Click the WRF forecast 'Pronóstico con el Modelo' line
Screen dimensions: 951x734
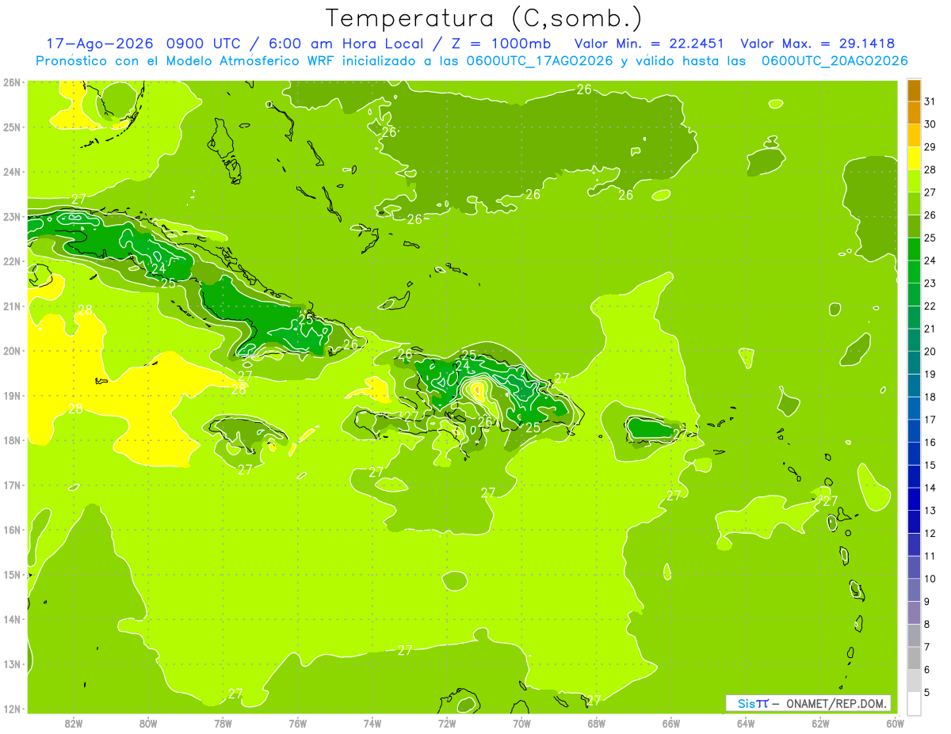tap(472, 61)
